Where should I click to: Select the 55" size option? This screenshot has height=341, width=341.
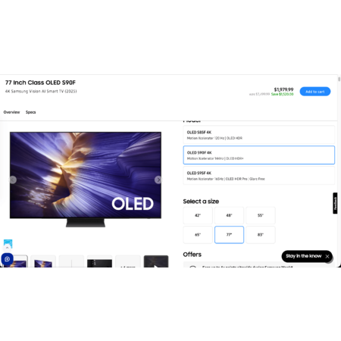coord(261,215)
